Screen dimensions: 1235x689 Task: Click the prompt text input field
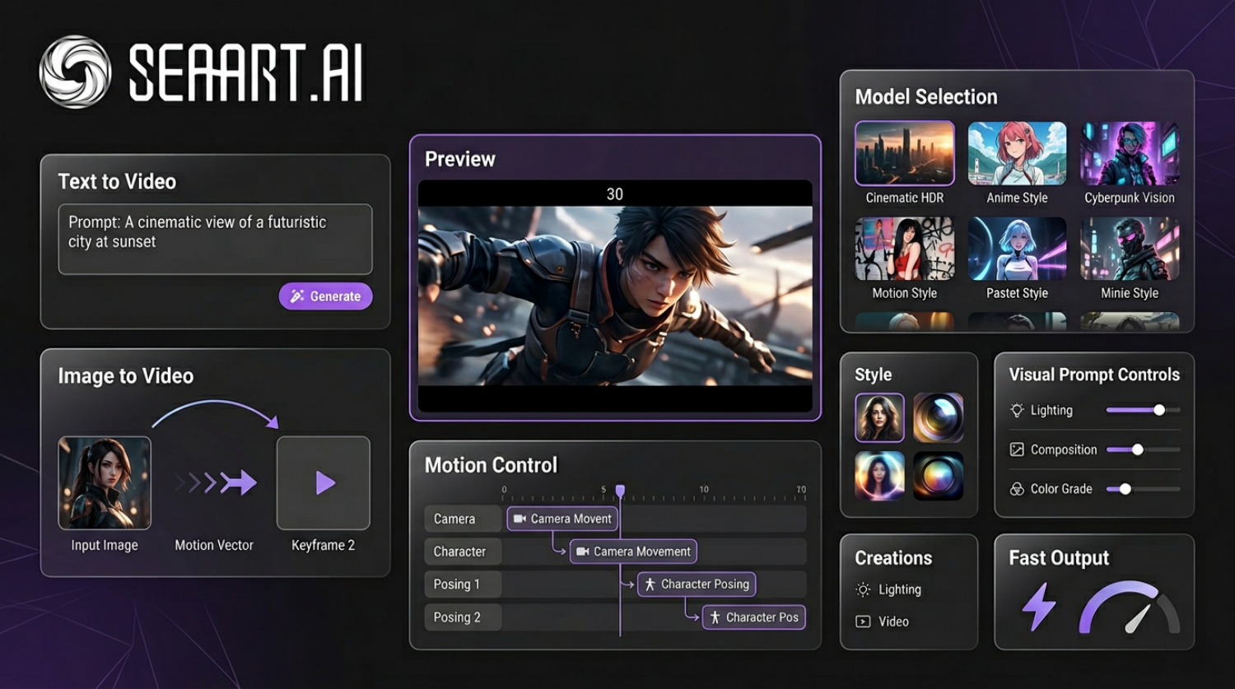tap(215, 239)
